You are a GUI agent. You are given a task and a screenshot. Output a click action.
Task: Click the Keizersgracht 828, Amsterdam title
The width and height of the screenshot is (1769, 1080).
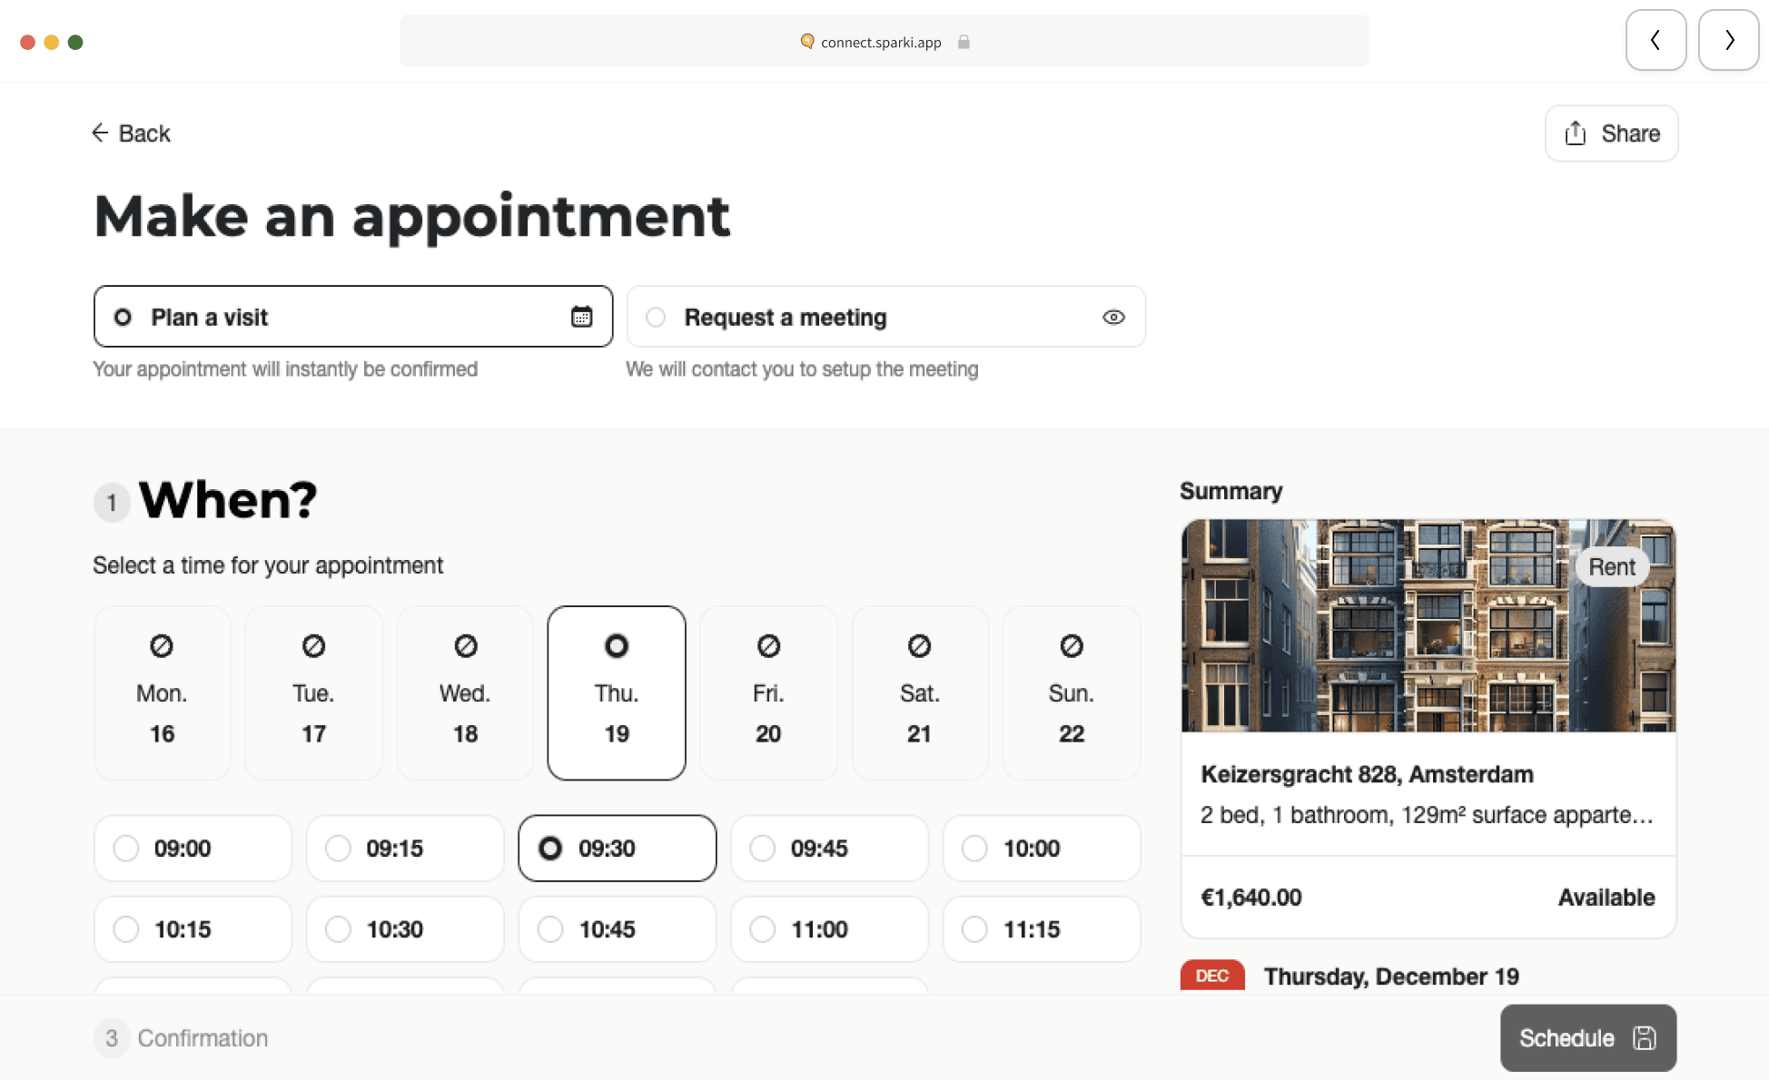pyautogui.click(x=1367, y=774)
